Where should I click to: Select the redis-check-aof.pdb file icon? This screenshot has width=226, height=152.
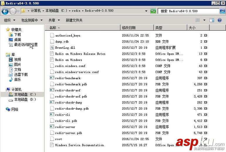point(52,96)
